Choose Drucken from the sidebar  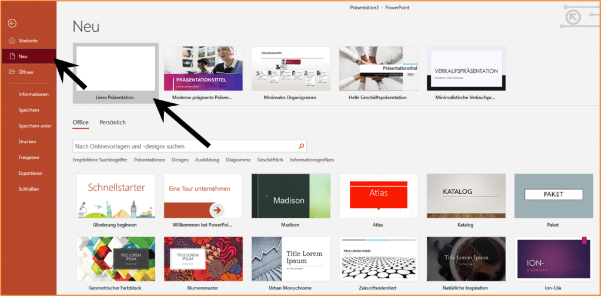pyautogui.click(x=27, y=141)
